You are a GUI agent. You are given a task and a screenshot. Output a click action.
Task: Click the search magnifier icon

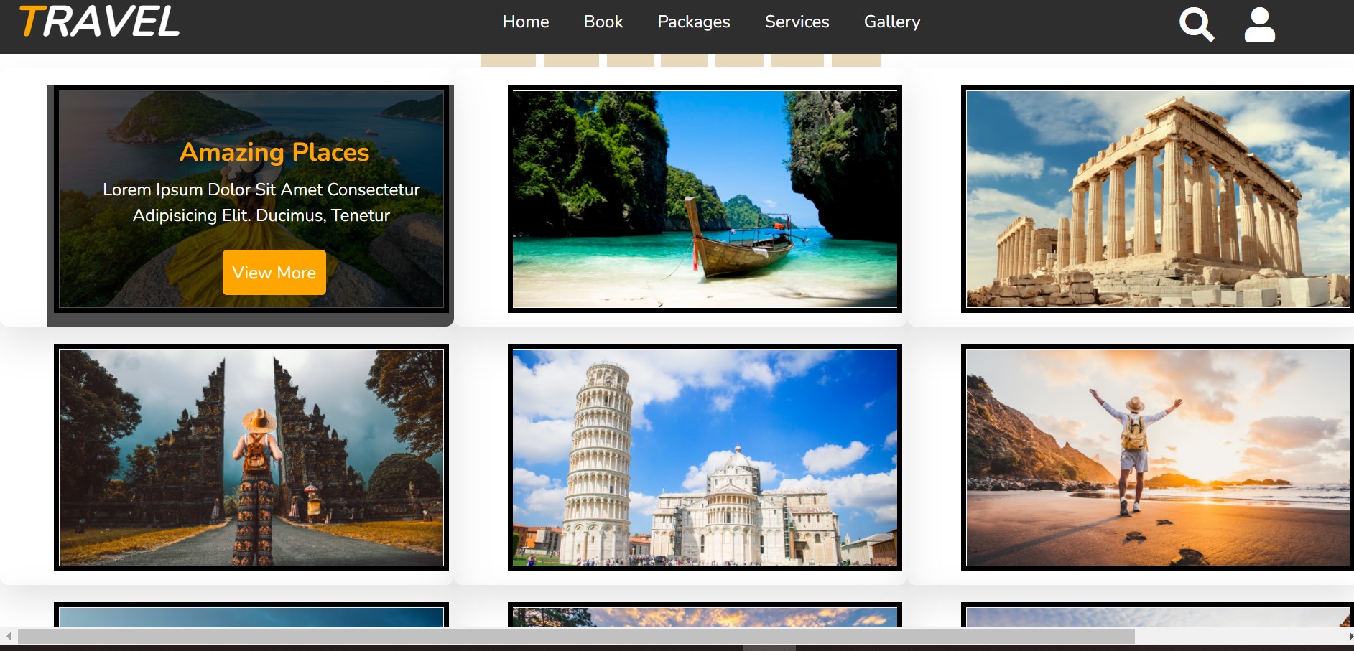point(1196,24)
